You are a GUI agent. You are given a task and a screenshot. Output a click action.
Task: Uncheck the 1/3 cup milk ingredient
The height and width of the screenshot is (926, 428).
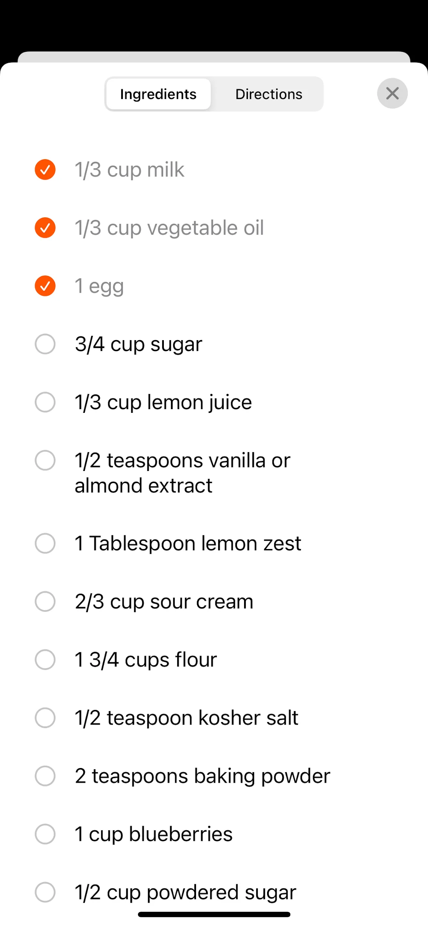45,170
